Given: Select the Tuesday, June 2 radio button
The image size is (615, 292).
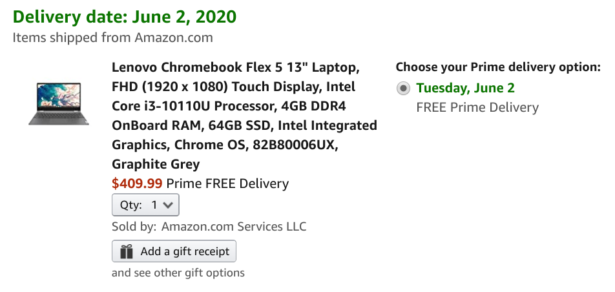Looking at the screenshot, I should pos(403,89).
